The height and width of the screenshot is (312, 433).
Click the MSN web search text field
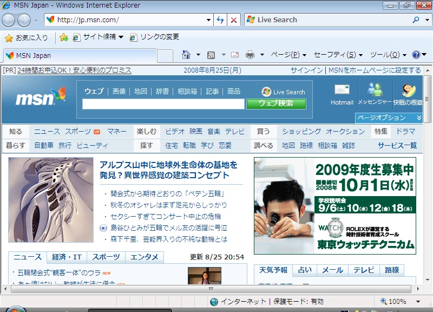point(163,104)
